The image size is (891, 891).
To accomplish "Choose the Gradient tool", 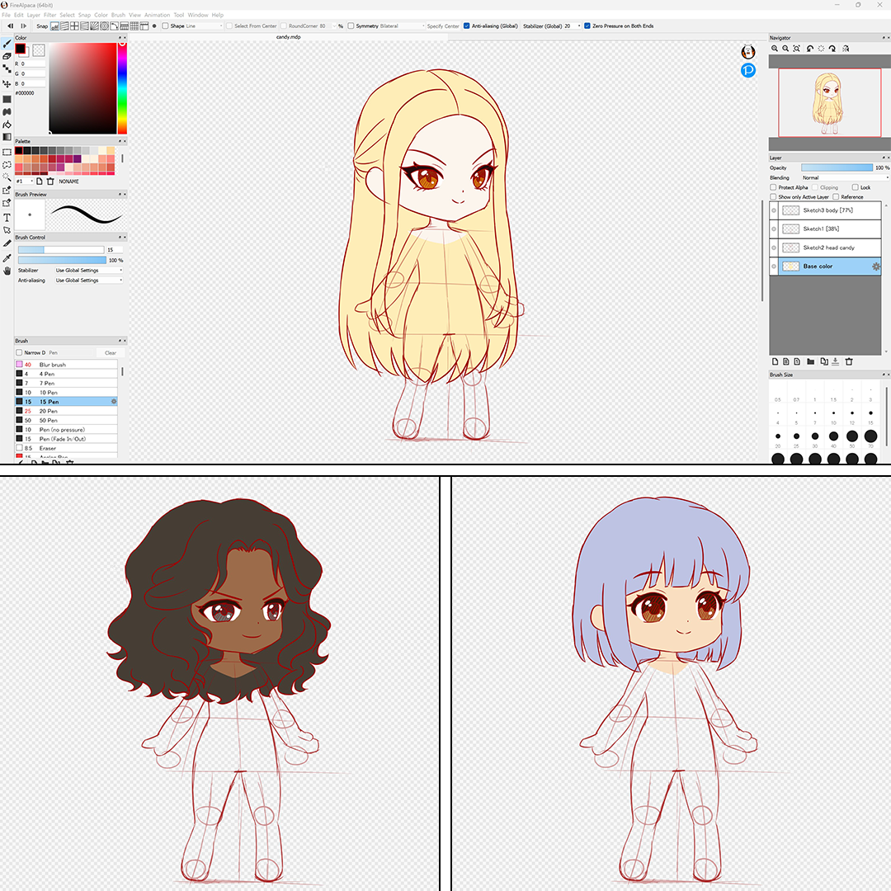I will coord(7,137).
